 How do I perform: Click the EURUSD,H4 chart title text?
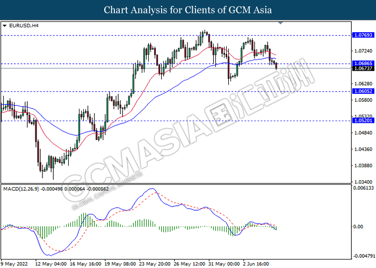24,26
